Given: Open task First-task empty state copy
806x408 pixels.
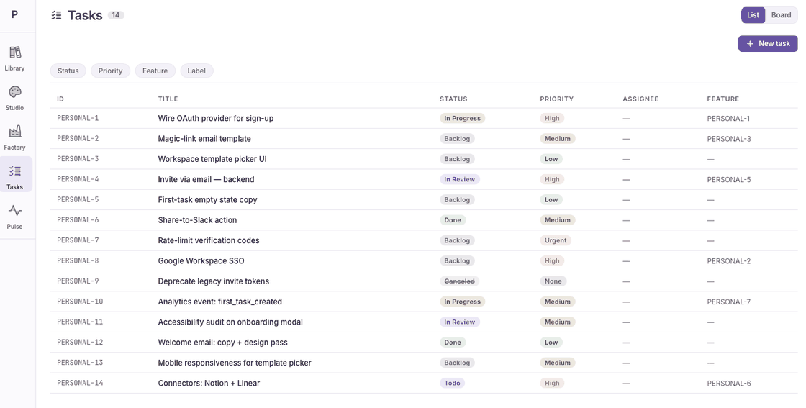Looking at the screenshot, I should [x=208, y=200].
